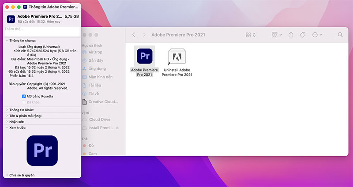Click the Pr icon in the info header
The width and height of the screenshot is (353, 187).
coord(11,19)
